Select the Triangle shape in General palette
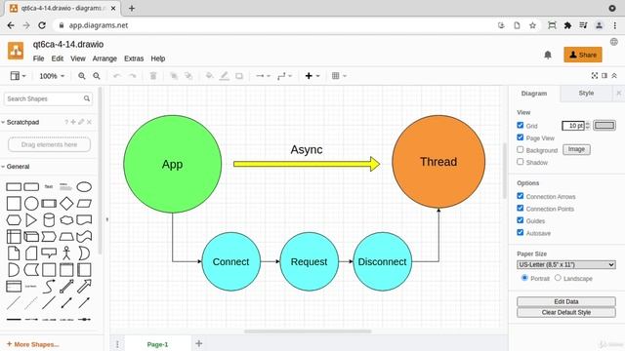 click(x=31, y=220)
